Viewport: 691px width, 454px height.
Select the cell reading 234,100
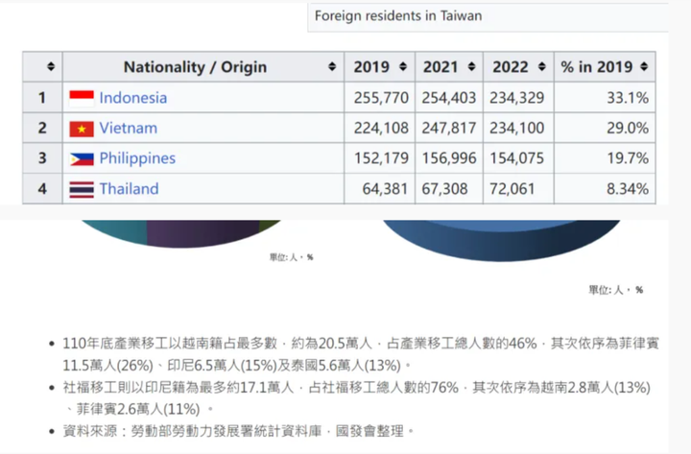[518, 128]
